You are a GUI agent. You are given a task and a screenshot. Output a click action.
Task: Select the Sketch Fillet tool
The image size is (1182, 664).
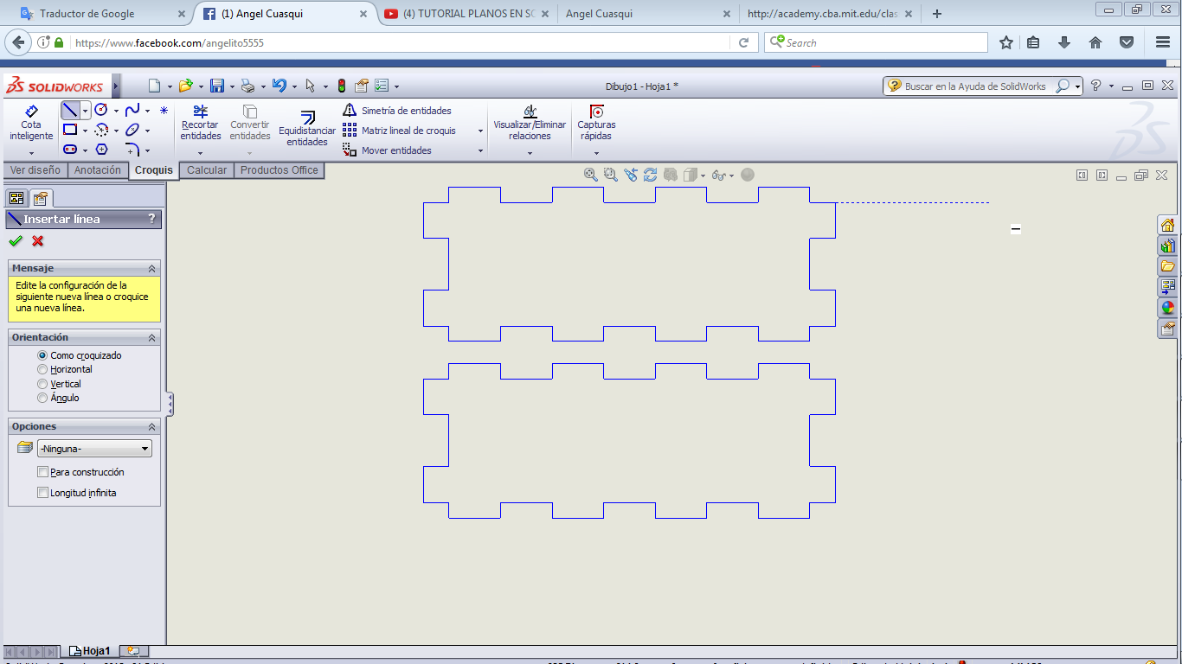pyautogui.click(x=132, y=150)
